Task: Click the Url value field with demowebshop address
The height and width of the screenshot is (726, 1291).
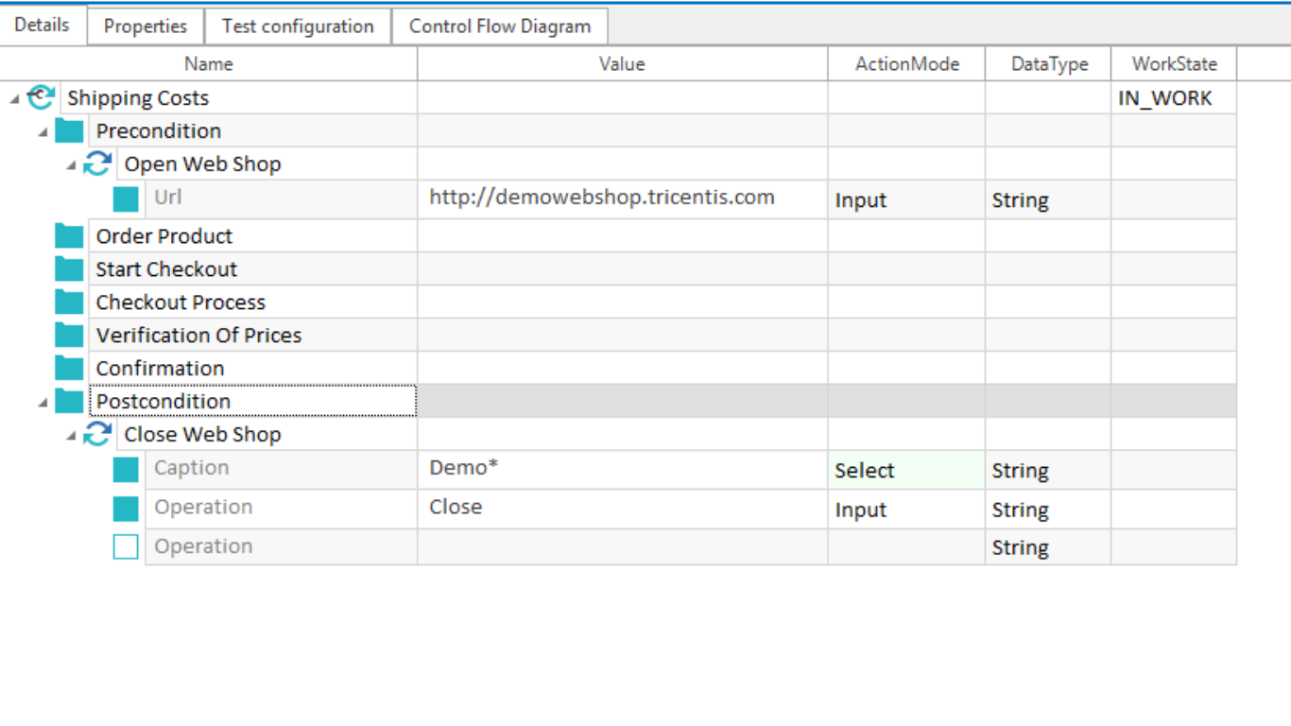Action: pyautogui.click(x=602, y=198)
